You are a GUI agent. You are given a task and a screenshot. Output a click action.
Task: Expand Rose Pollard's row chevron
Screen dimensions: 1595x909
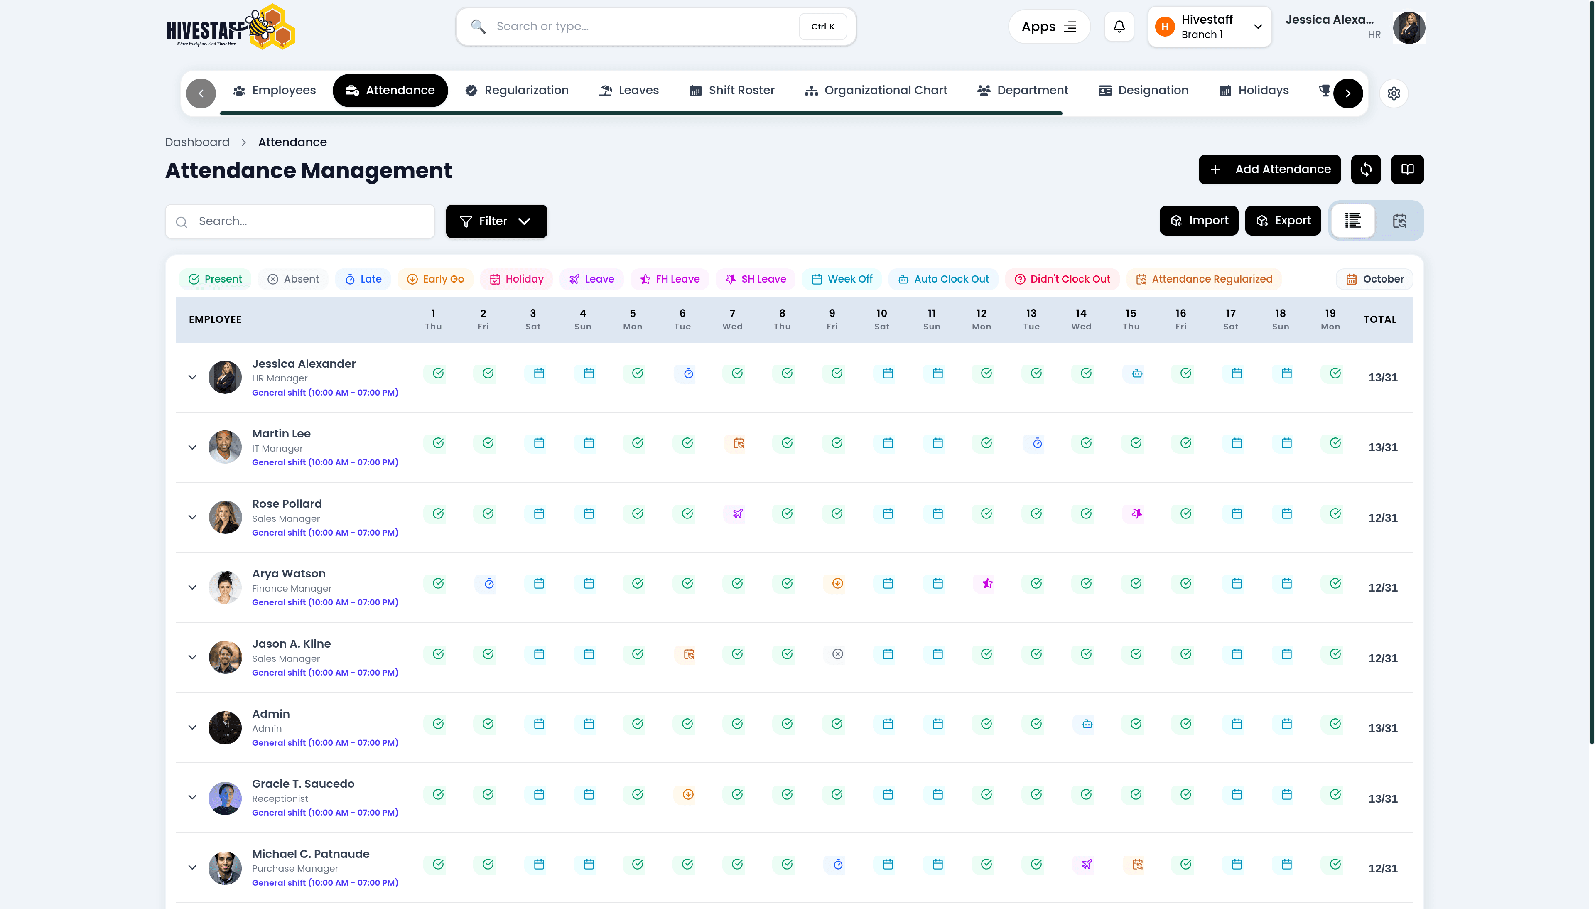click(192, 518)
